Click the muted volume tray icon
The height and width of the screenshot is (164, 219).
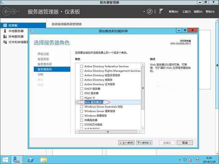tap(190, 160)
